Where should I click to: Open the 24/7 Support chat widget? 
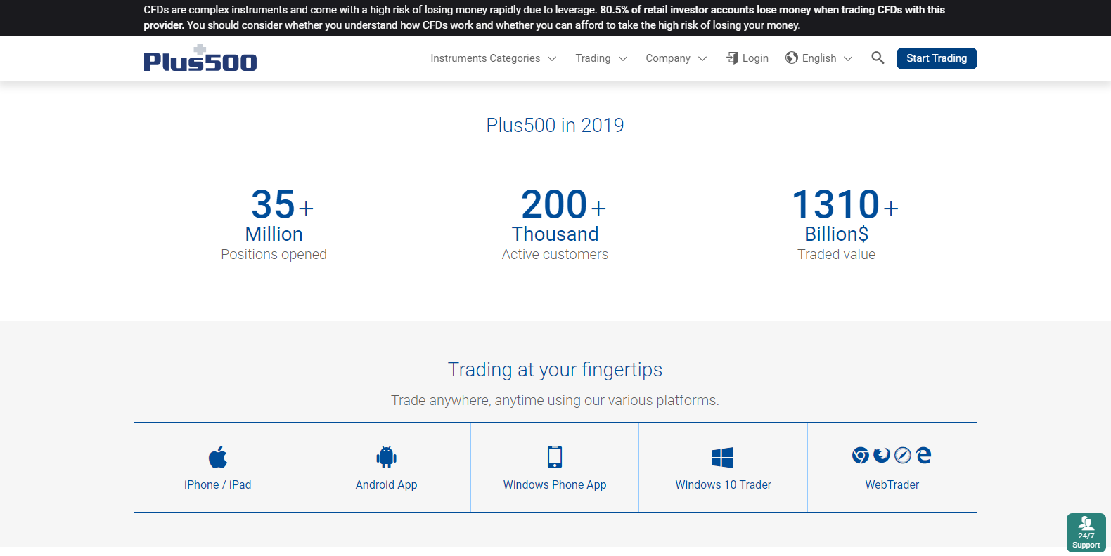click(x=1086, y=533)
